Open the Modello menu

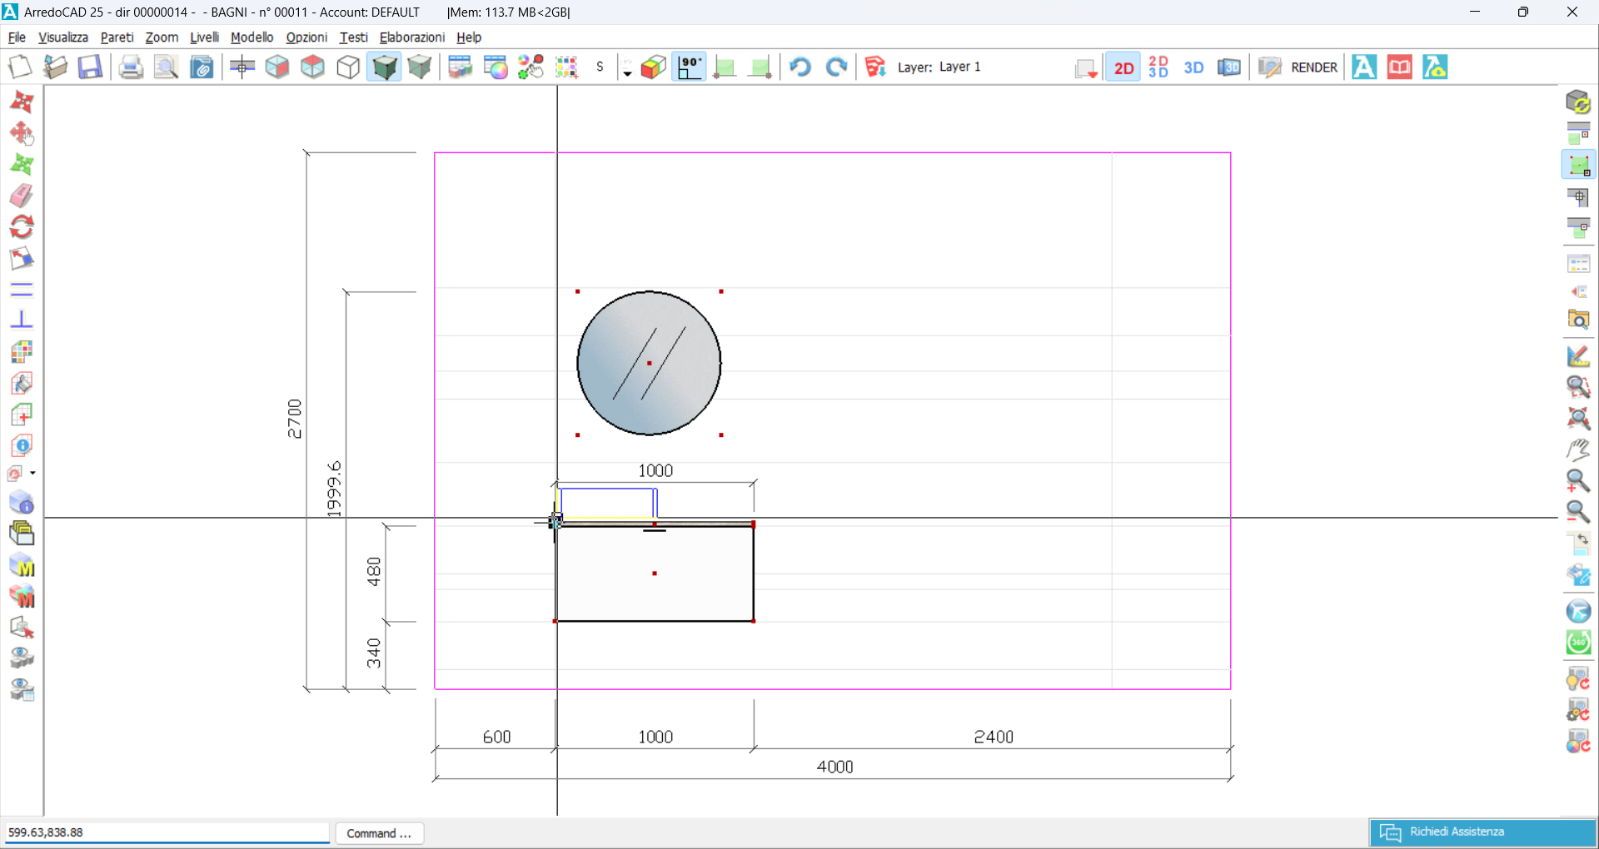[x=252, y=37]
